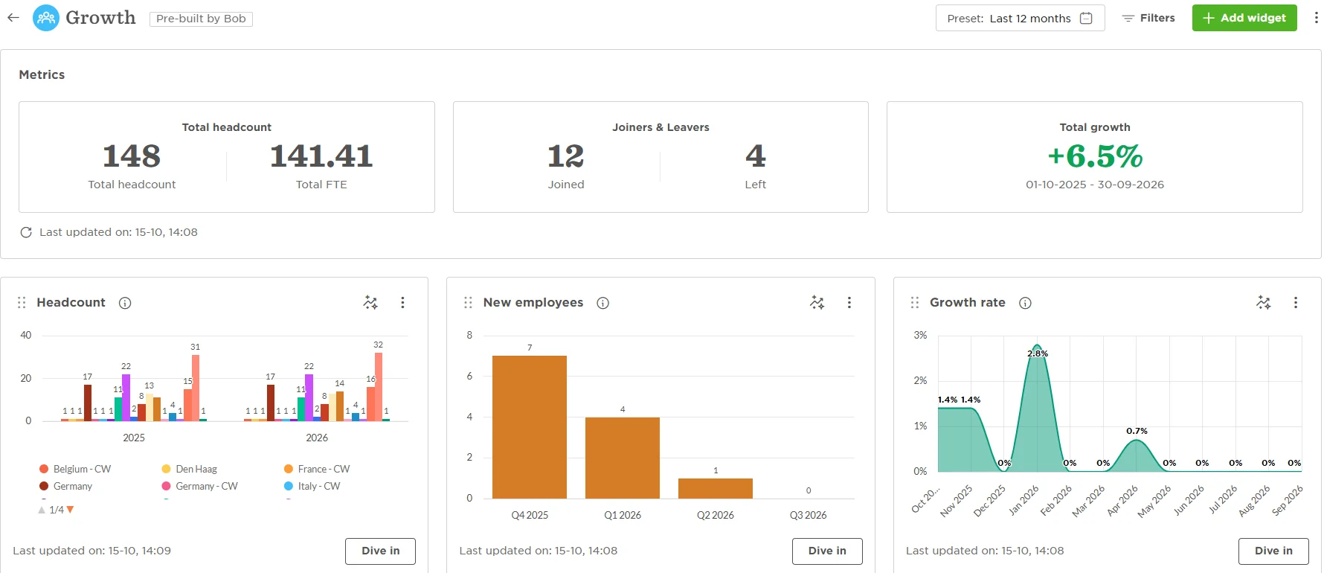Viewport: 1324px width, 573px height.
Task: Click the Metrics section heading
Action: tap(42, 74)
